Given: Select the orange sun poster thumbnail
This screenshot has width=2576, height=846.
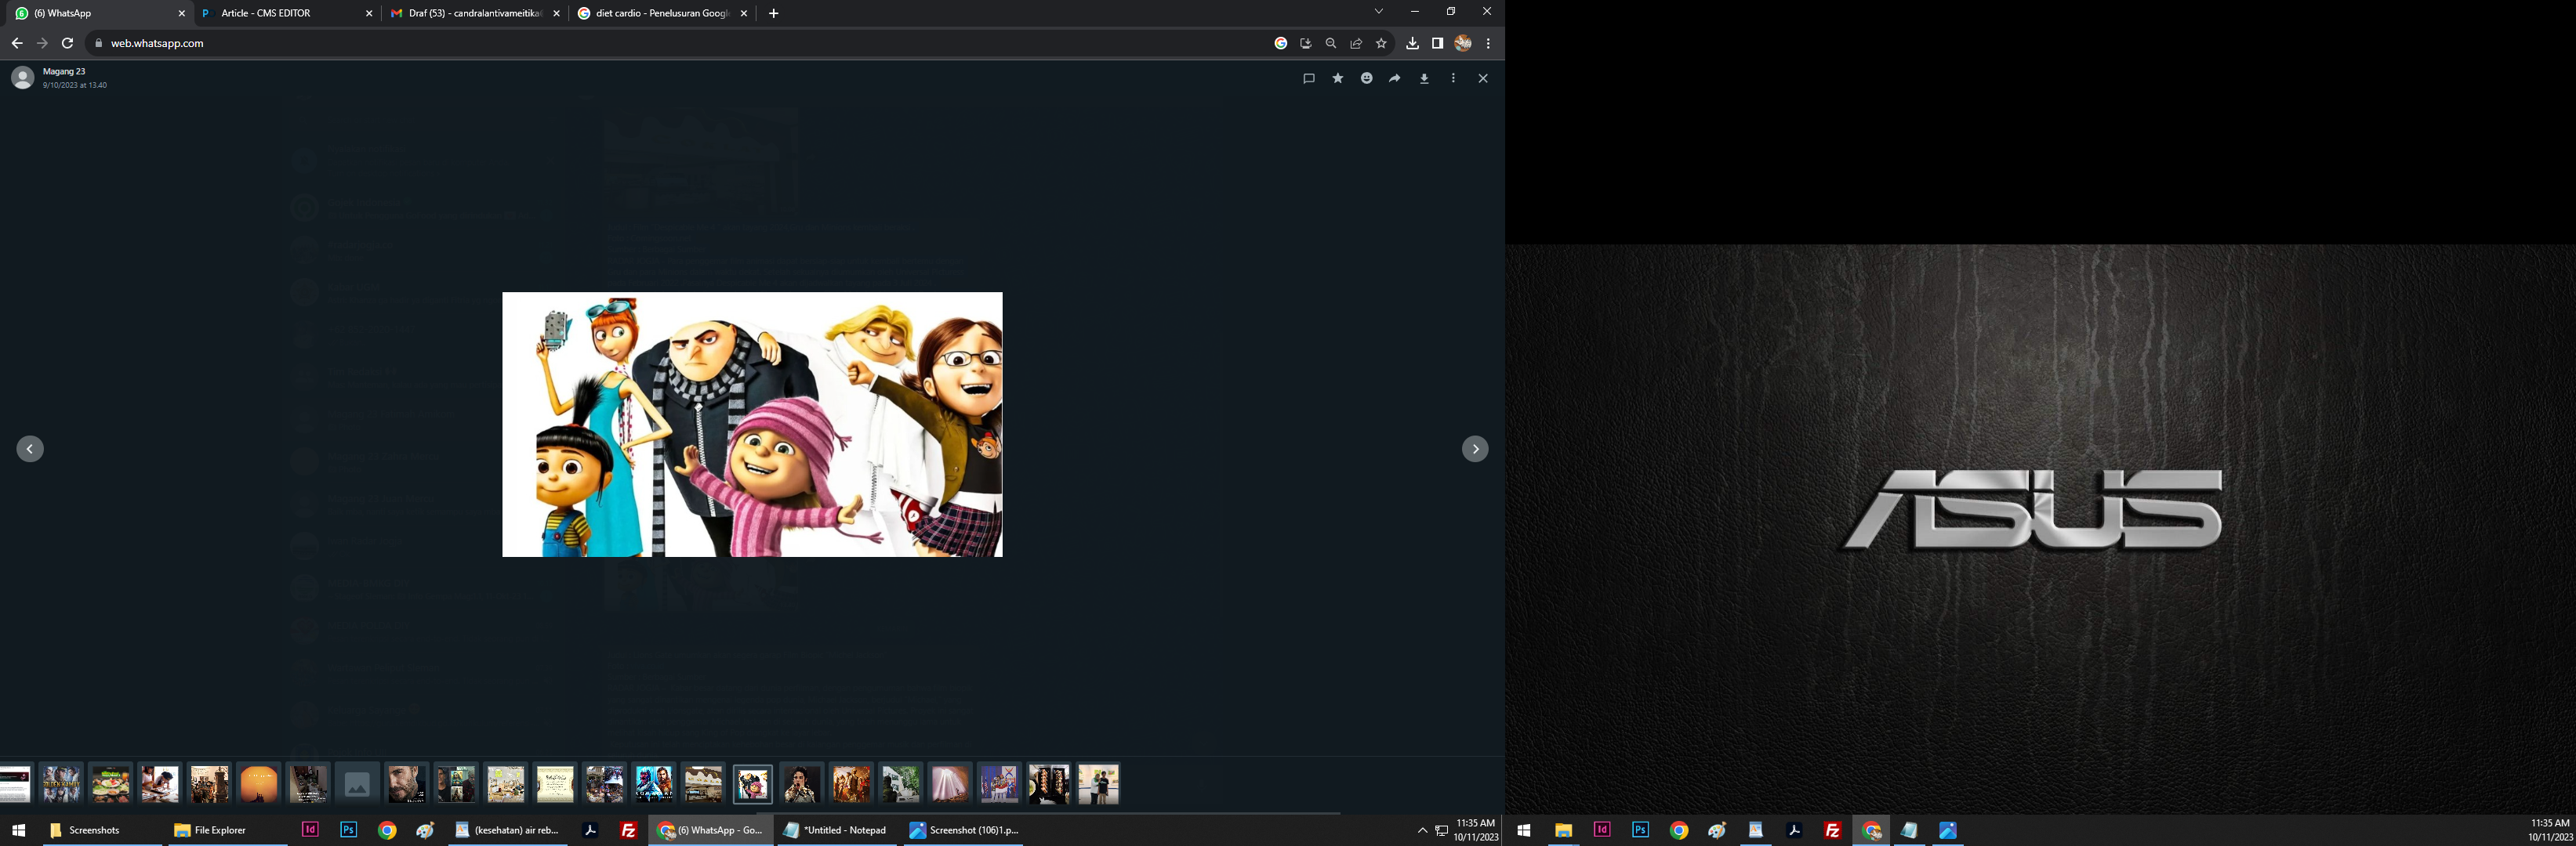Looking at the screenshot, I should tap(258, 784).
